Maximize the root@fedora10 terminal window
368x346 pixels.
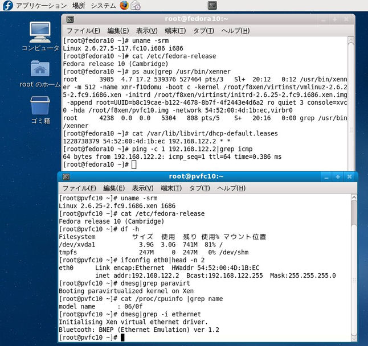pos(335,19)
